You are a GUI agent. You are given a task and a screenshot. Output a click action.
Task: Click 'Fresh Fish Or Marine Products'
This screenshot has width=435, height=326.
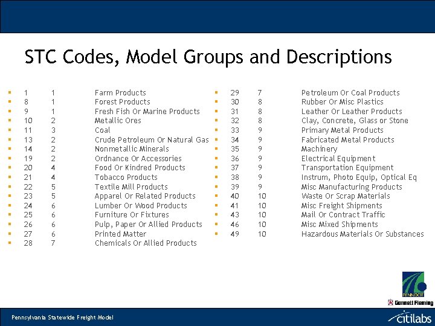click(x=147, y=112)
